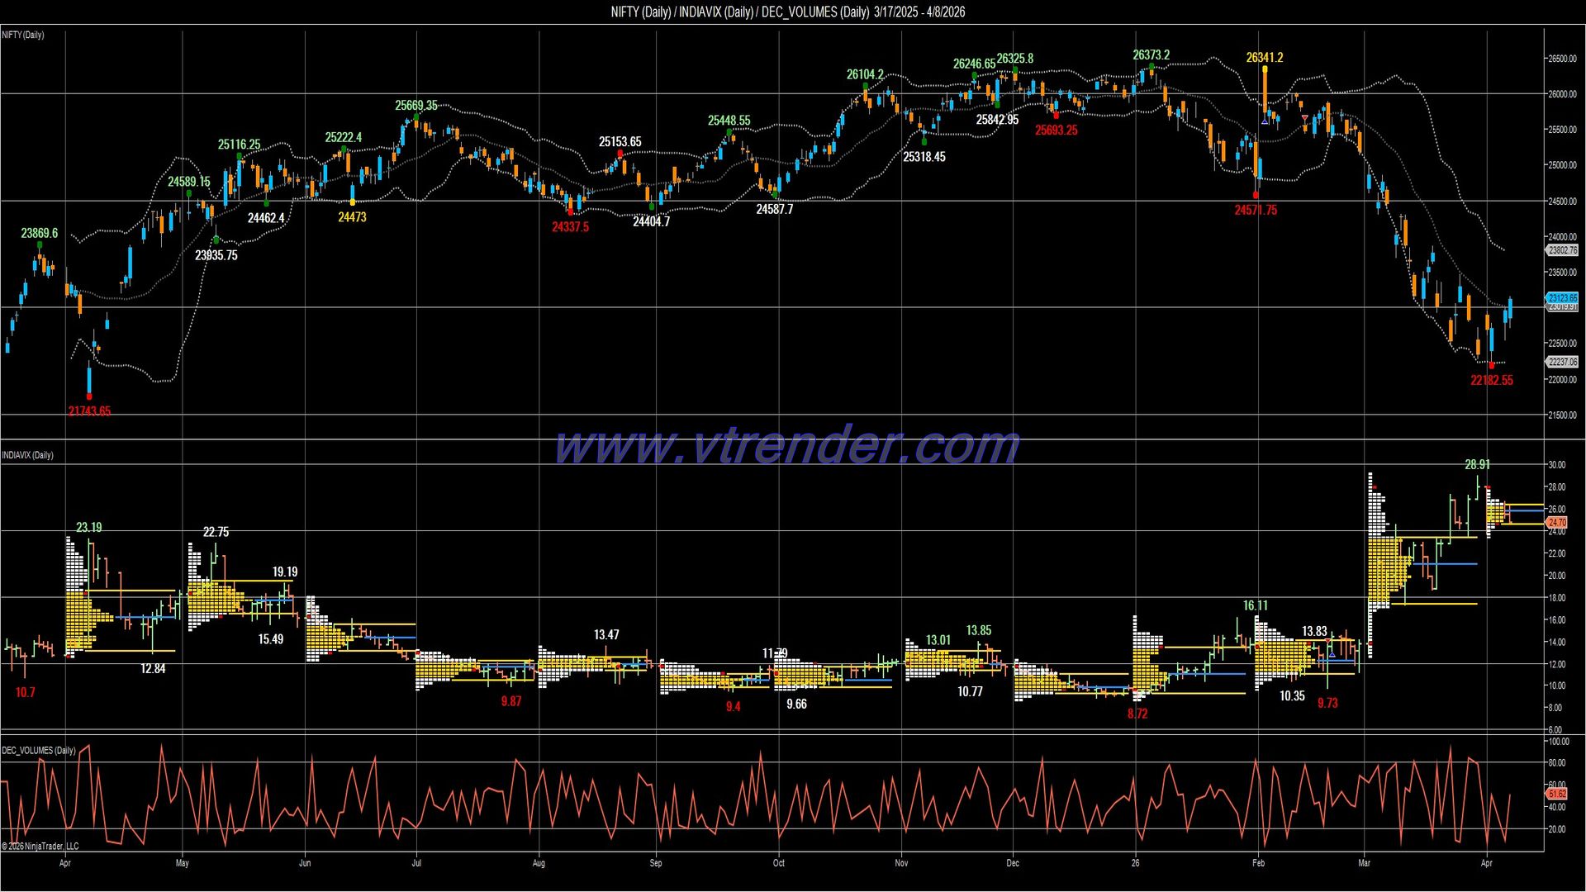This screenshot has height=892, width=1586.
Task: Select the yellow 26341.2 high label
Action: 1265,58
